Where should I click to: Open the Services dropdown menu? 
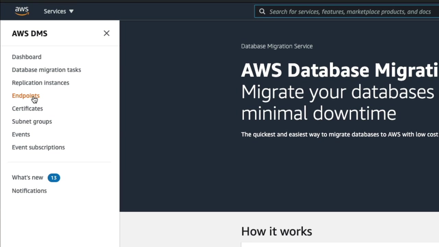59,11
